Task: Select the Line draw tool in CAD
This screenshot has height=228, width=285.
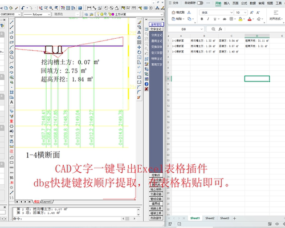Action: coord(11,22)
